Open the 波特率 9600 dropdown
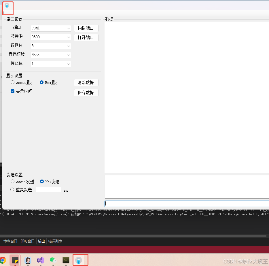 (x=51, y=37)
